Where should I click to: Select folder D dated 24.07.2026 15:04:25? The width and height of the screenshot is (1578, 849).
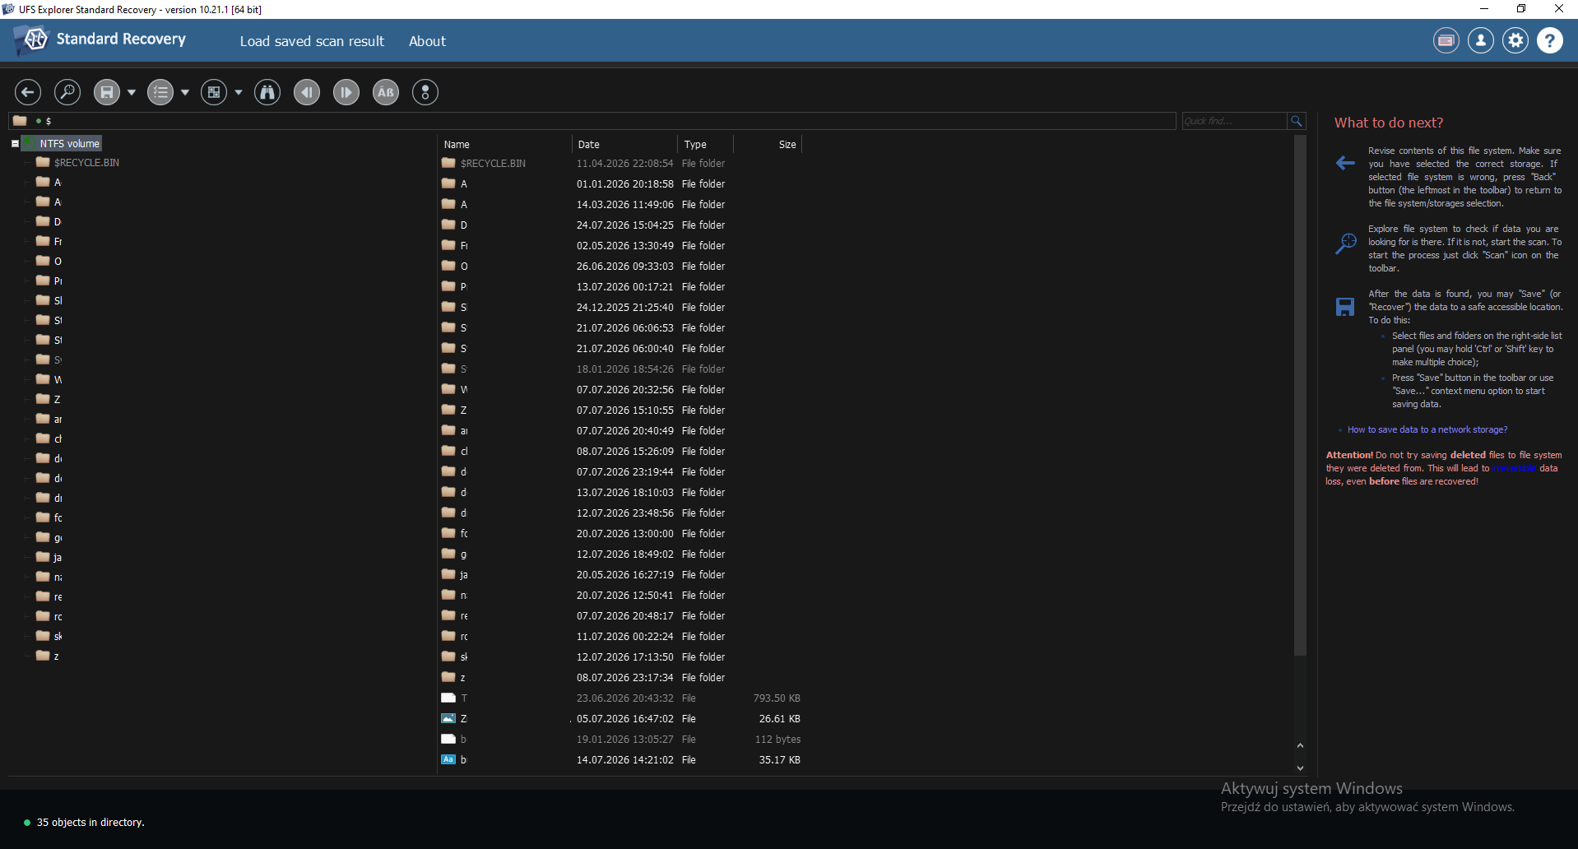click(x=621, y=225)
